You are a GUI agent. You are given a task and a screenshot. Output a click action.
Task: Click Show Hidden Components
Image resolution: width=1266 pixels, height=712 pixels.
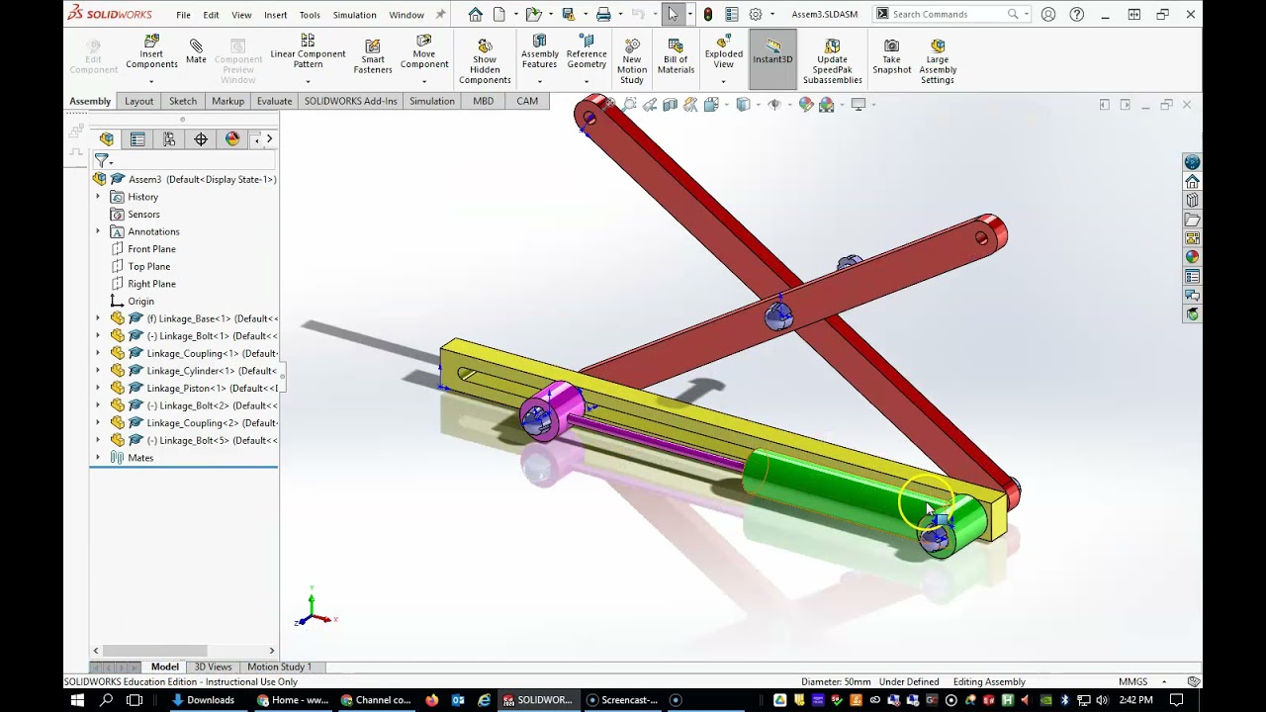pyautogui.click(x=485, y=61)
